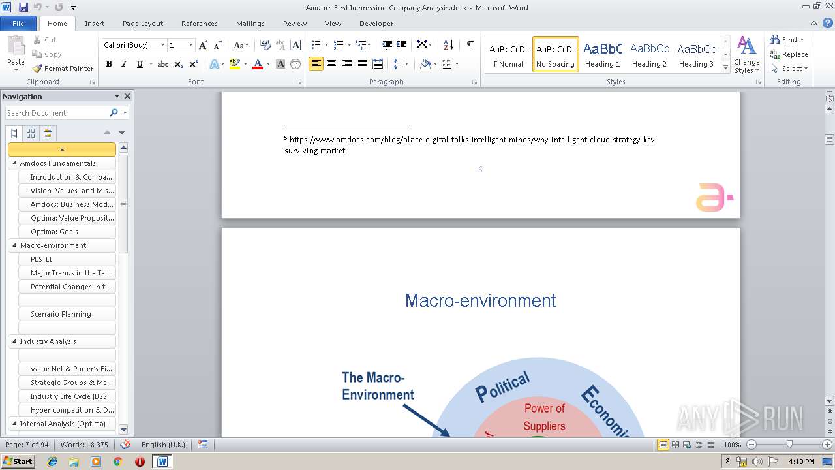Open Replace dialog
The height and width of the screenshot is (470, 835).
789,54
